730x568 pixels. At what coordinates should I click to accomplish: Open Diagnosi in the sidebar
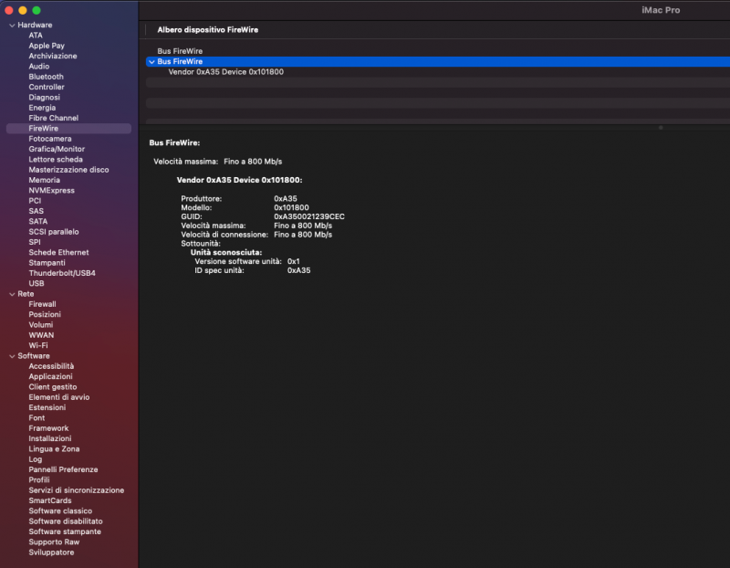tap(44, 98)
